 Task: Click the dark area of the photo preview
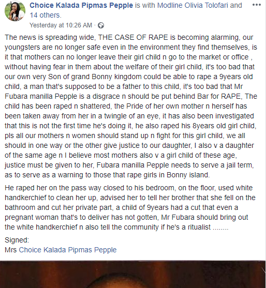tap(132, 274)
